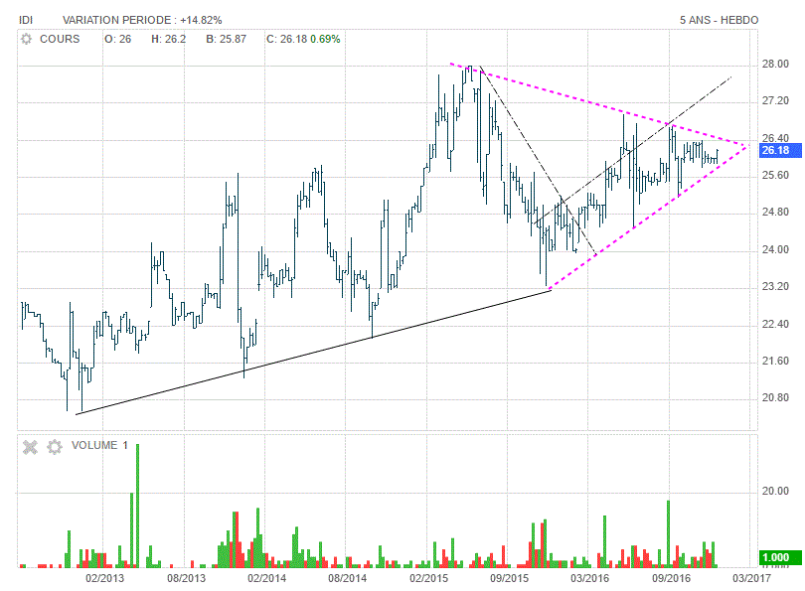The image size is (805, 591).
Task: Click the VOLUME 1 panel title
Action: click(x=99, y=445)
